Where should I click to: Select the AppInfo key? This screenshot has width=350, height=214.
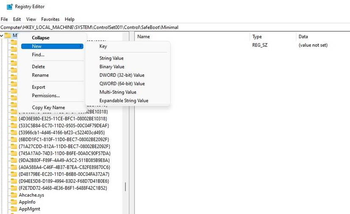(27, 202)
